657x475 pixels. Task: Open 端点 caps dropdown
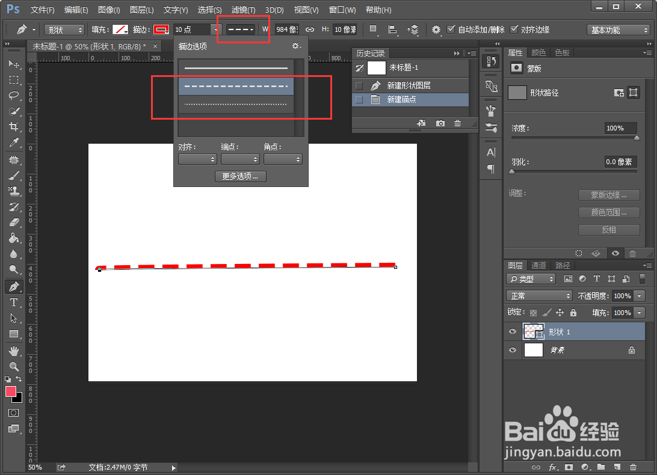pyautogui.click(x=240, y=159)
